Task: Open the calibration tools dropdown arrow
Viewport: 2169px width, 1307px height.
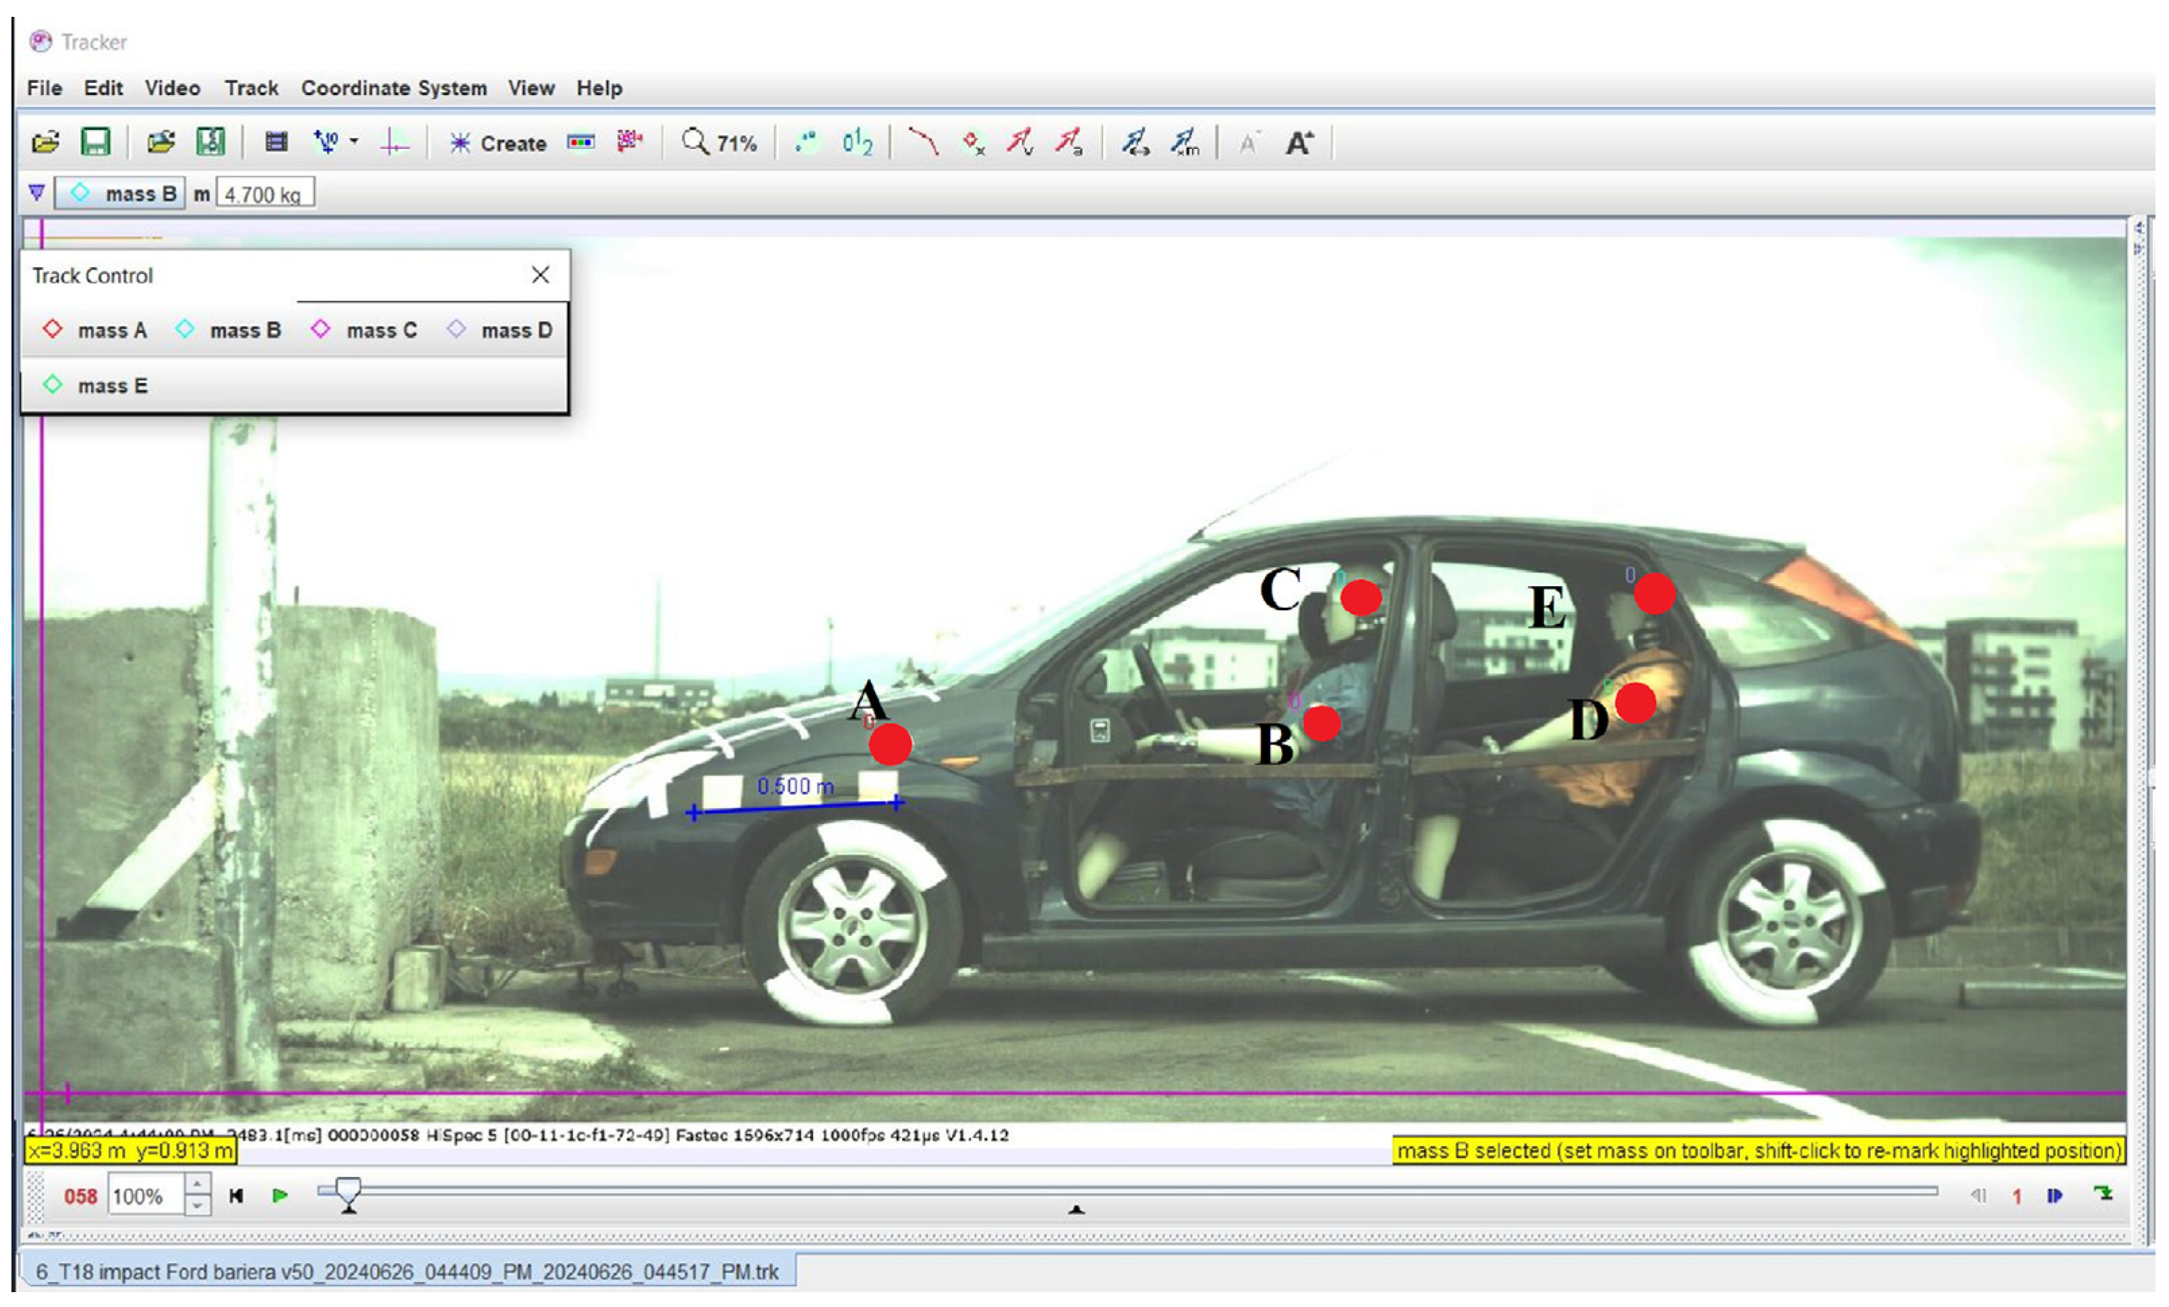Action: (354, 141)
